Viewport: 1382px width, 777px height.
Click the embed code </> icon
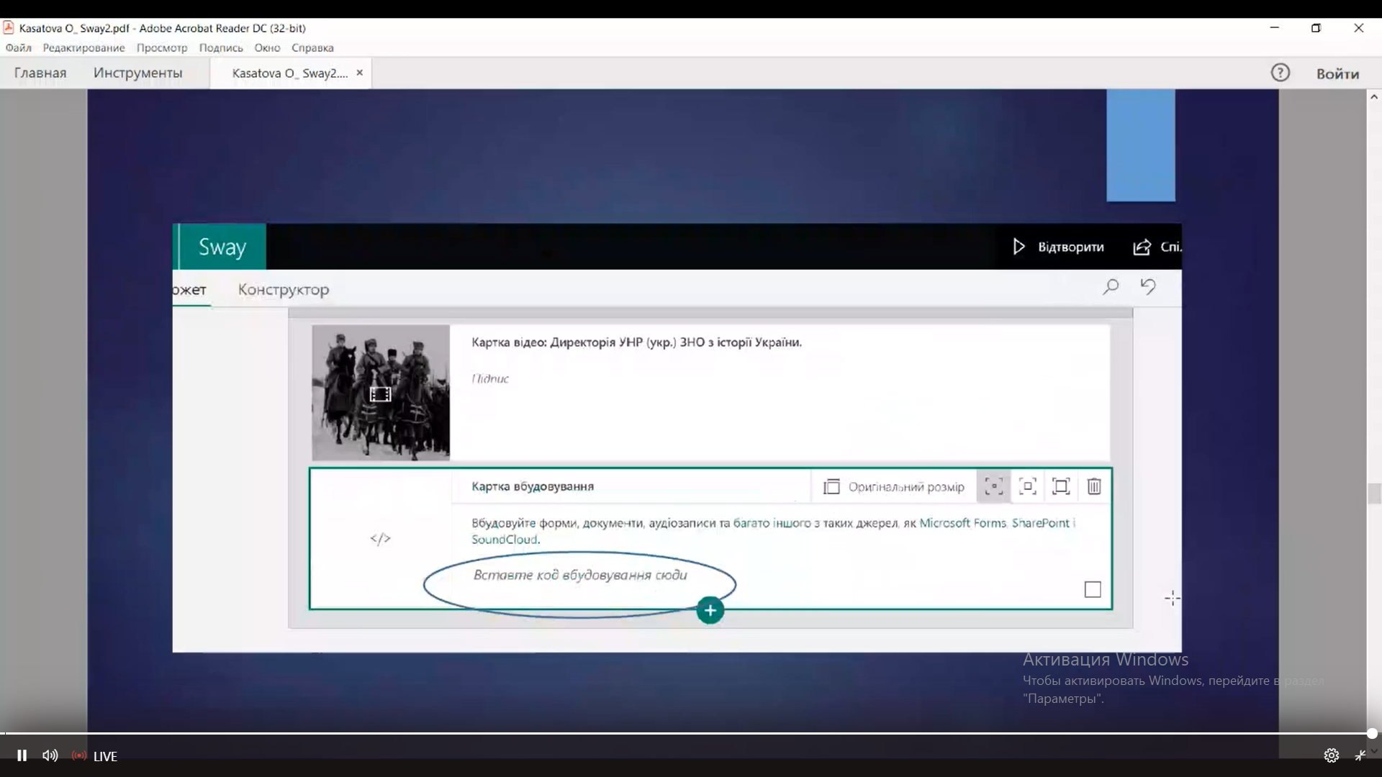coord(381,538)
